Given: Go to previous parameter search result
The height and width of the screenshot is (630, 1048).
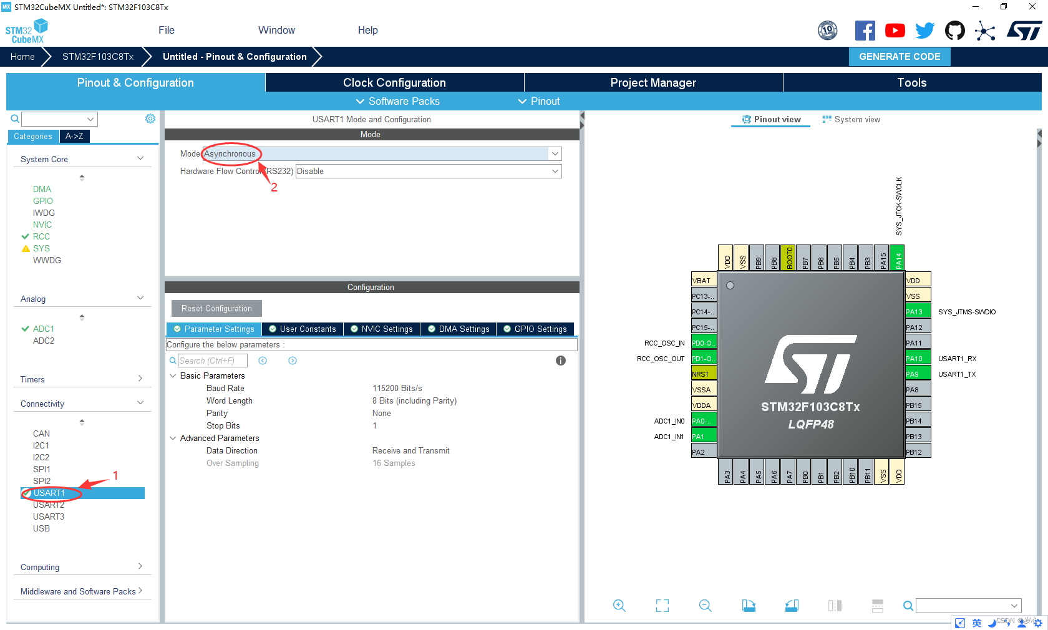Looking at the screenshot, I should pos(263,361).
